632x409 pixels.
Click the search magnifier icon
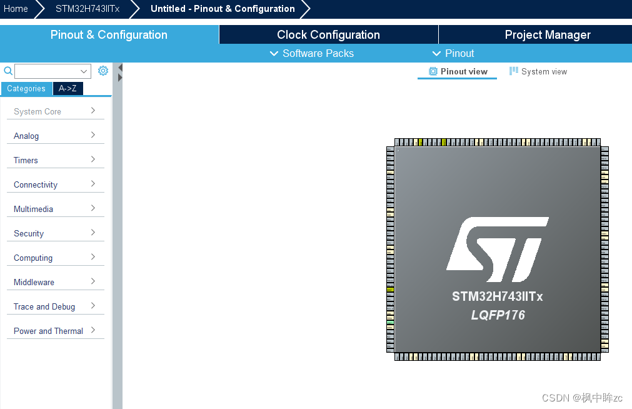[x=8, y=71]
